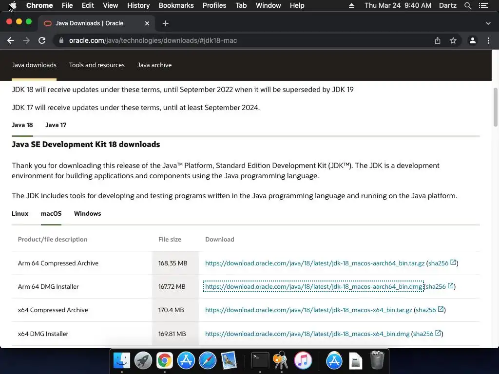Open App Store icon next to Chrome
The width and height of the screenshot is (499, 374).
186,360
